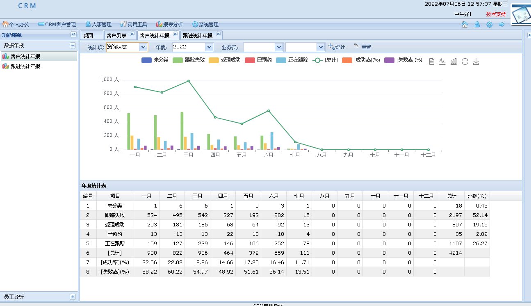The width and height of the screenshot is (531, 306).
Task: Click the chart restore refresh icon
Action: [465, 62]
